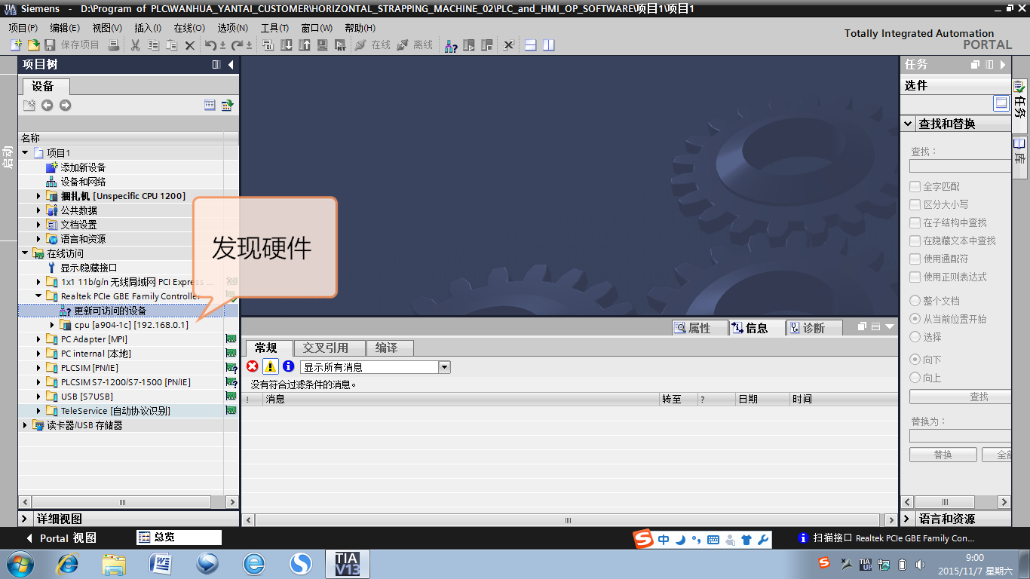Expand the 详细视图 panel
The image size is (1030, 579).
click(25, 519)
